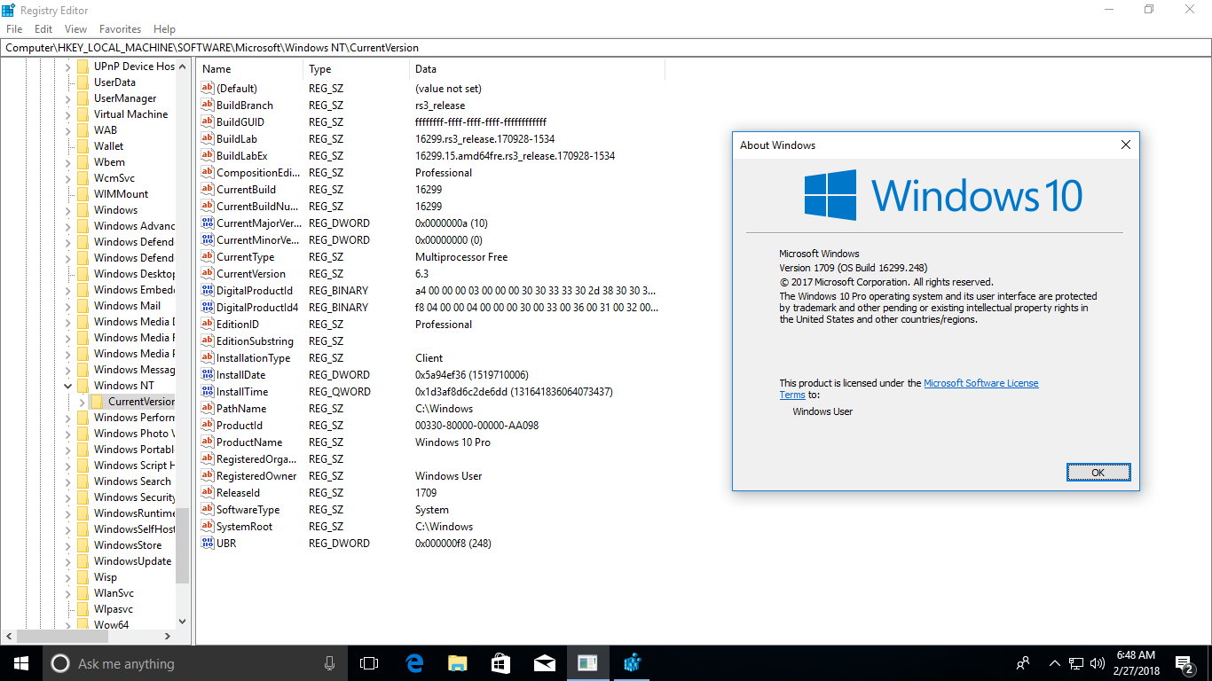Click the ReleaseId string icon
The image size is (1212, 681).
click(x=208, y=493)
